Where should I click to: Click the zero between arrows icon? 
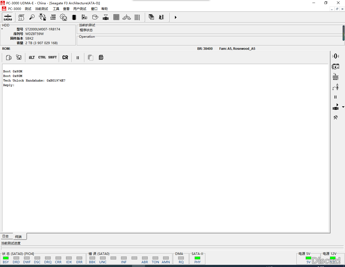click(x=336, y=56)
